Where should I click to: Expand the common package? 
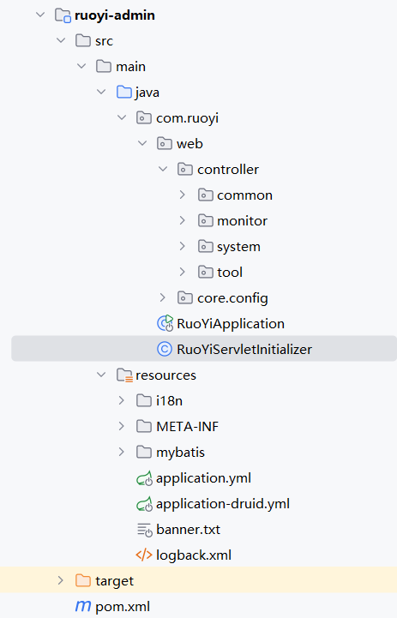pos(182,195)
